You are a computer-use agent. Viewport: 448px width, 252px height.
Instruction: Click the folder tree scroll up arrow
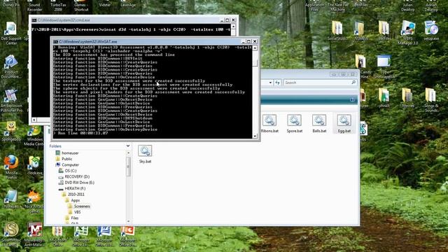[x=128, y=153]
